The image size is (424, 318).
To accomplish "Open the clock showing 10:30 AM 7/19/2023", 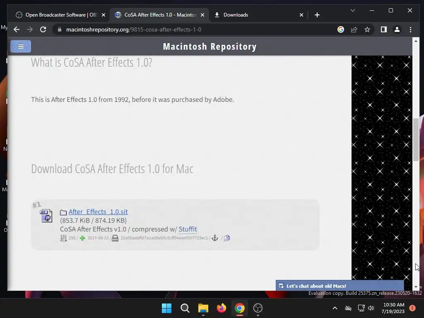I will [x=393, y=308].
